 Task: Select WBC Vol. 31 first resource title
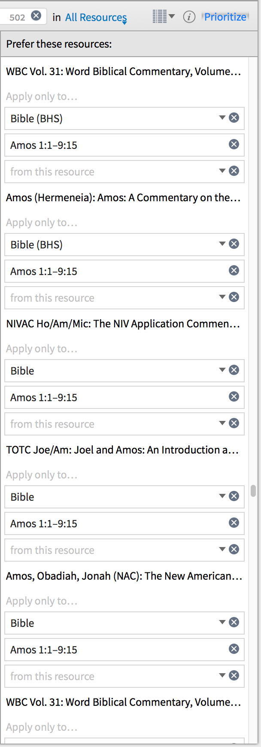click(x=124, y=71)
